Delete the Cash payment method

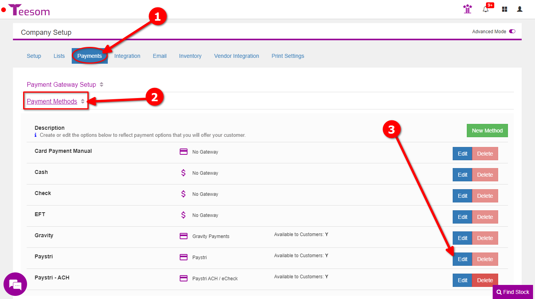485,175
